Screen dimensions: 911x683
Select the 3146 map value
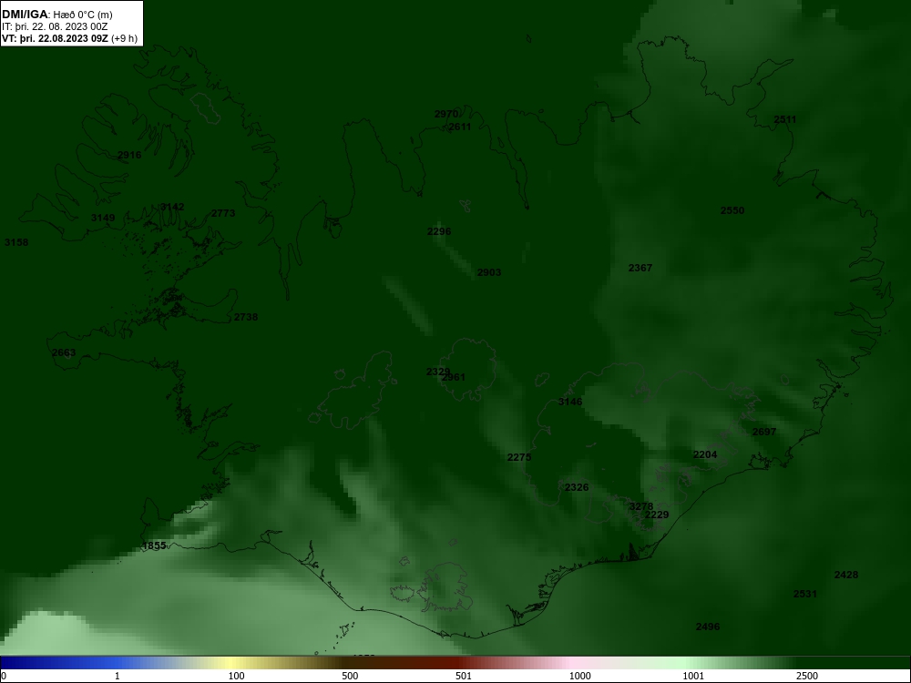click(x=570, y=402)
